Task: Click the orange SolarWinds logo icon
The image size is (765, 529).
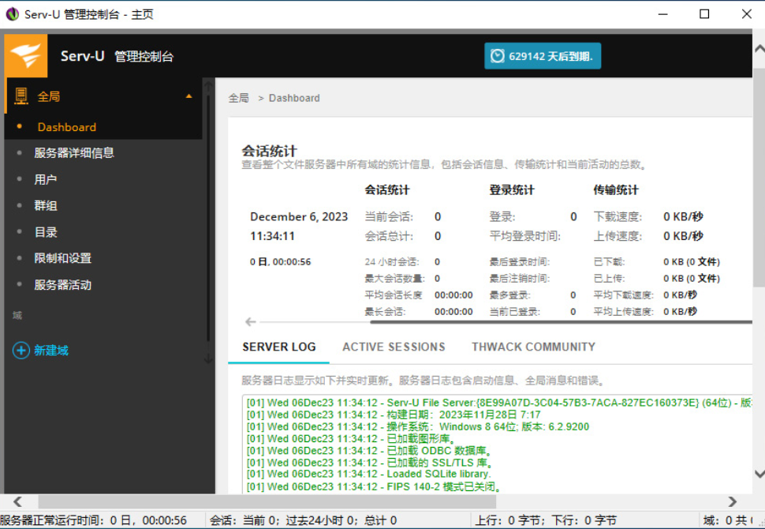Action: pos(26,56)
